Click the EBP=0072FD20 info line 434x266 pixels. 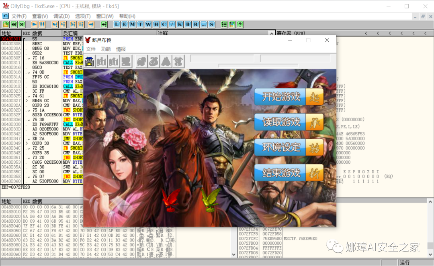point(16,187)
